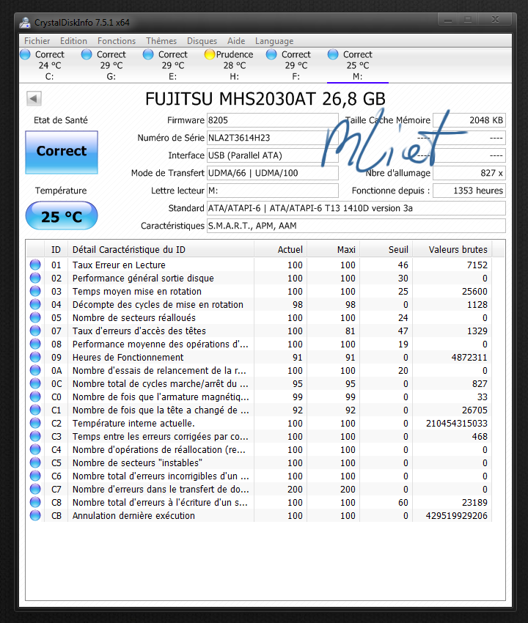Click the Firmware field showing 8205
This screenshot has height=623, width=528.
tap(272, 120)
